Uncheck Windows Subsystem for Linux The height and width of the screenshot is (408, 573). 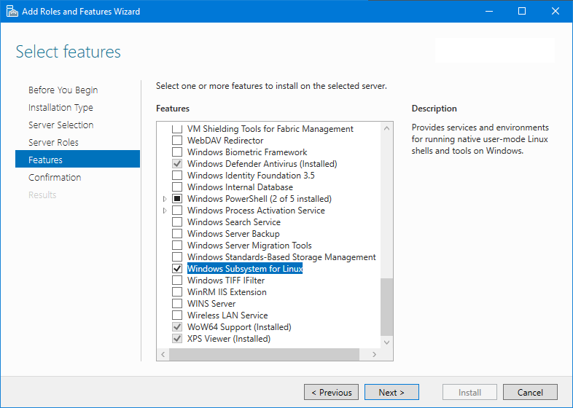tap(176, 269)
